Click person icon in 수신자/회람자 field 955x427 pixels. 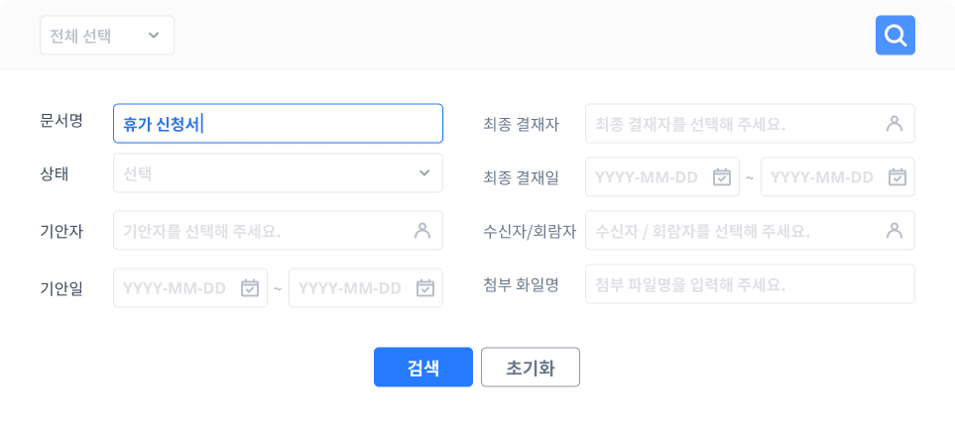pyautogui.click(x=894, y=231)
